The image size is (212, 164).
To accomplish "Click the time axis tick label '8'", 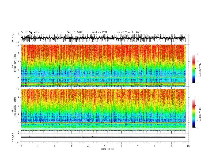I will [155, 146].
